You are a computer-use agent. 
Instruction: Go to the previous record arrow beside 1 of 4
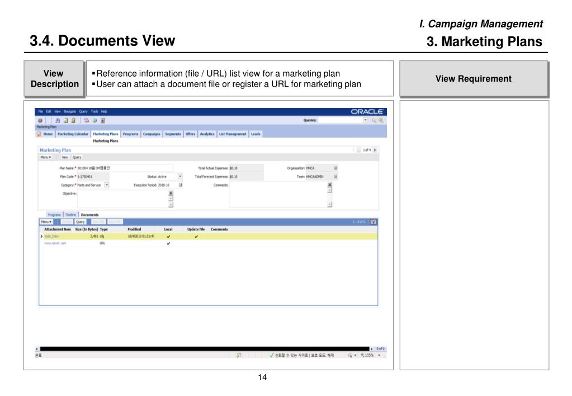pos(358,150)
